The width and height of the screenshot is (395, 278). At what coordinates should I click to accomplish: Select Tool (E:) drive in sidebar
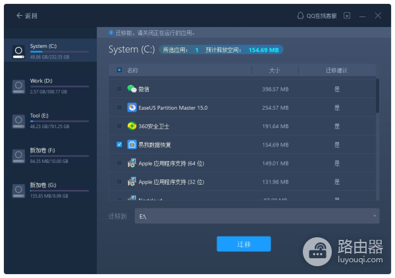[x=51, y=121]
